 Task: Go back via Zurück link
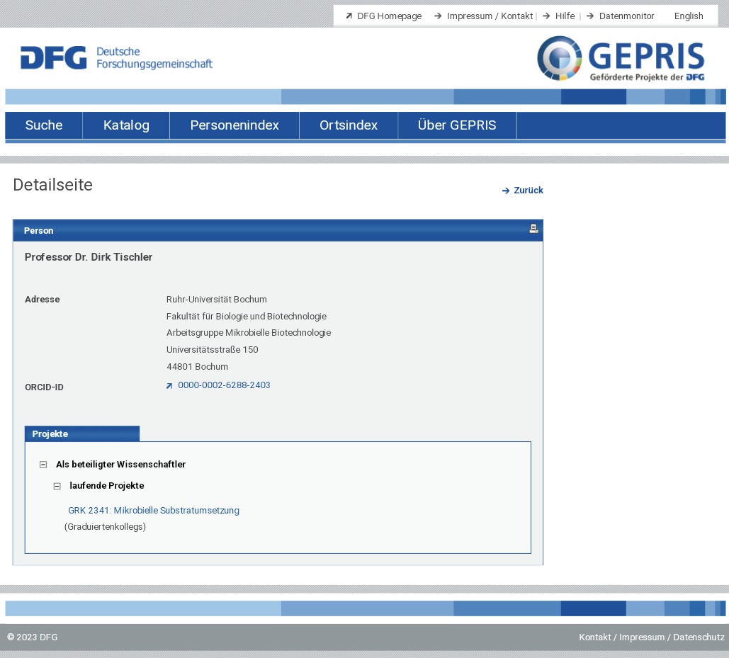click(529, 190)
